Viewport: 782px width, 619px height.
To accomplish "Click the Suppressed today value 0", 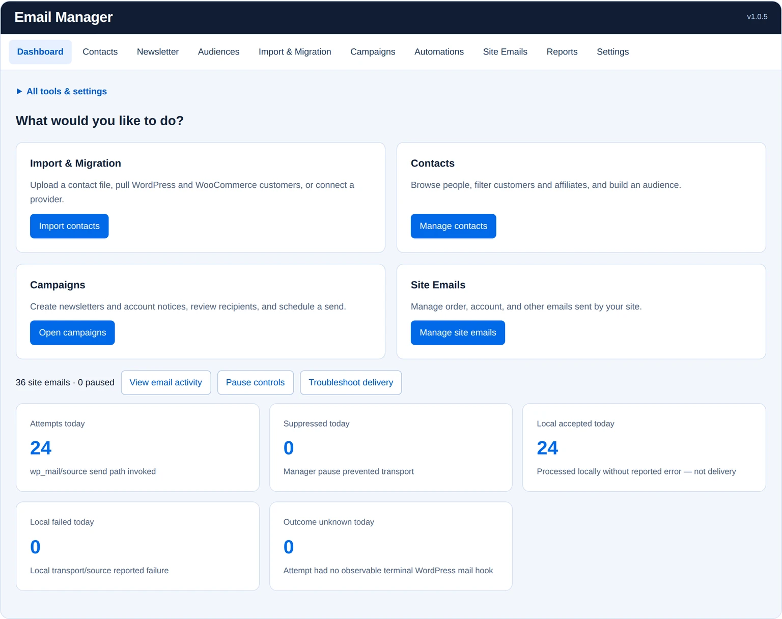I will [x=289, y=448].
